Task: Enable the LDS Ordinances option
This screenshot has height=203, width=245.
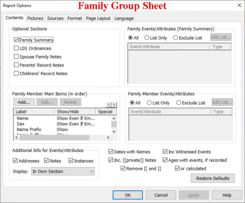Action: tap(16, 48)
